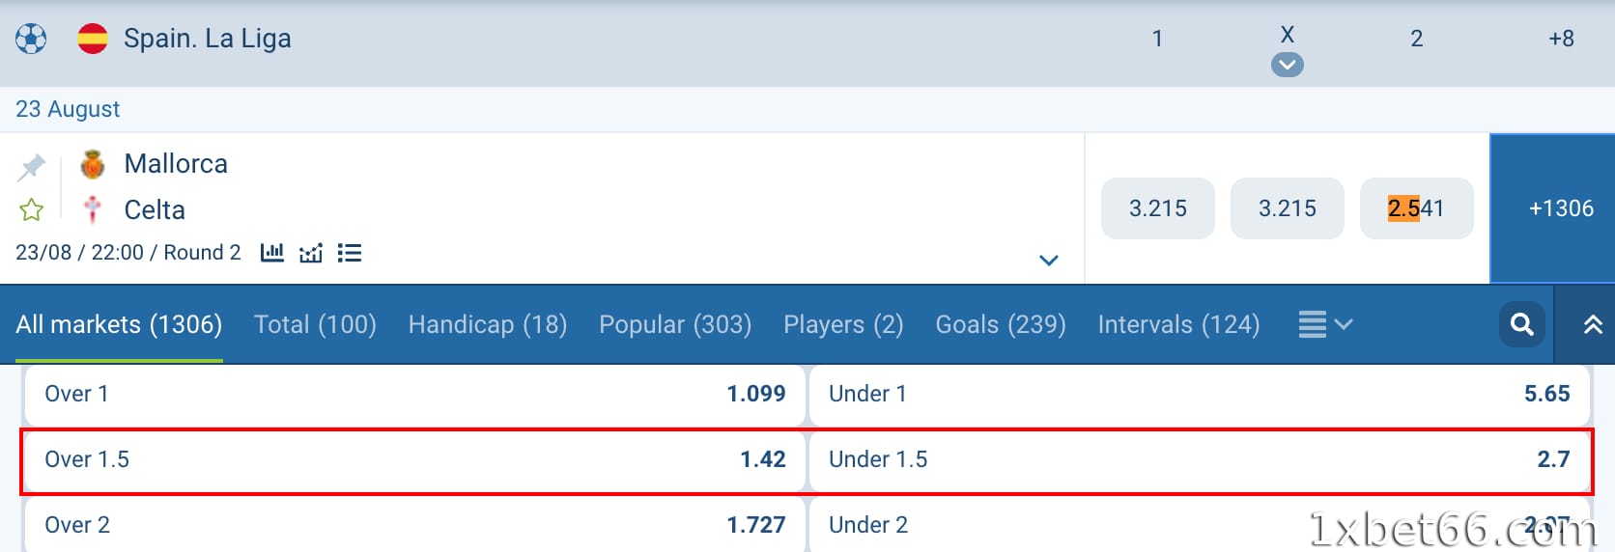The image size is (1615, 552).
Task: Expand the match details chevron
Action: [x=1049, y=261]
